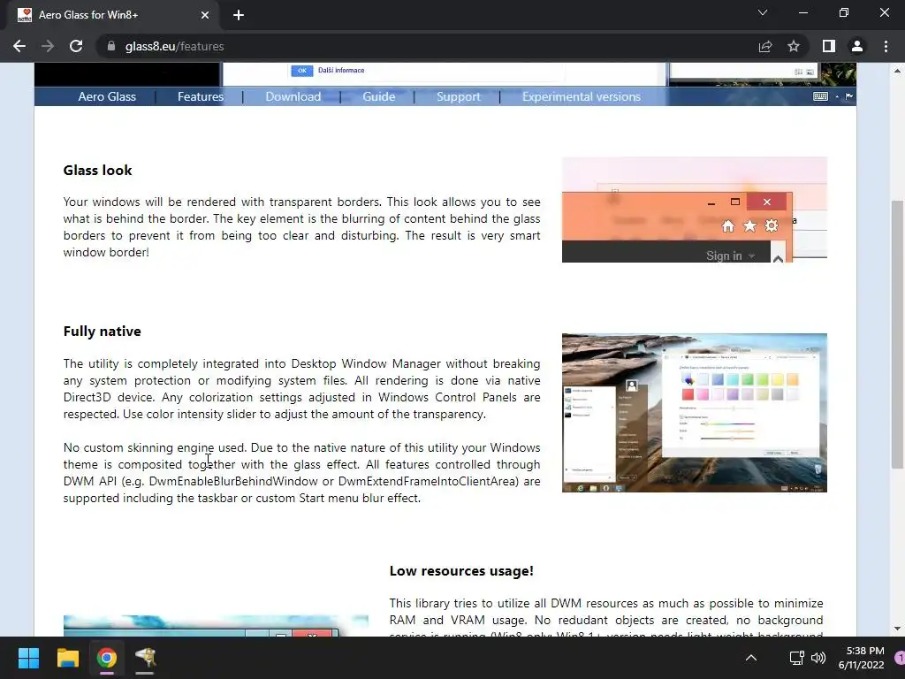Image resolution: width=905 pixels, height=679 pixels.
Task: Select the Aero Glass for Win8+ tab
Action: click(x=112, y=15)
